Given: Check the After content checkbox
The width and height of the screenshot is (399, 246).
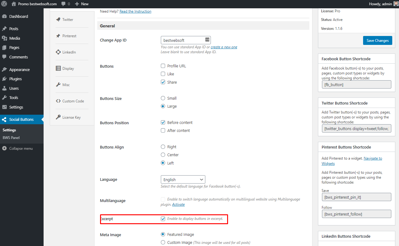Looking at the screenshot, I should pos(163,130).
